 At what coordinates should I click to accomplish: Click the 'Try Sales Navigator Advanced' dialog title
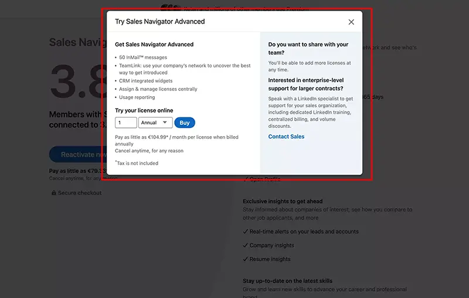[160, 22]
